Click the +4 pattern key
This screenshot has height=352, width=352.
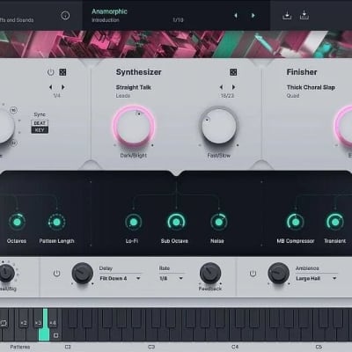click(x=53, y=323)
